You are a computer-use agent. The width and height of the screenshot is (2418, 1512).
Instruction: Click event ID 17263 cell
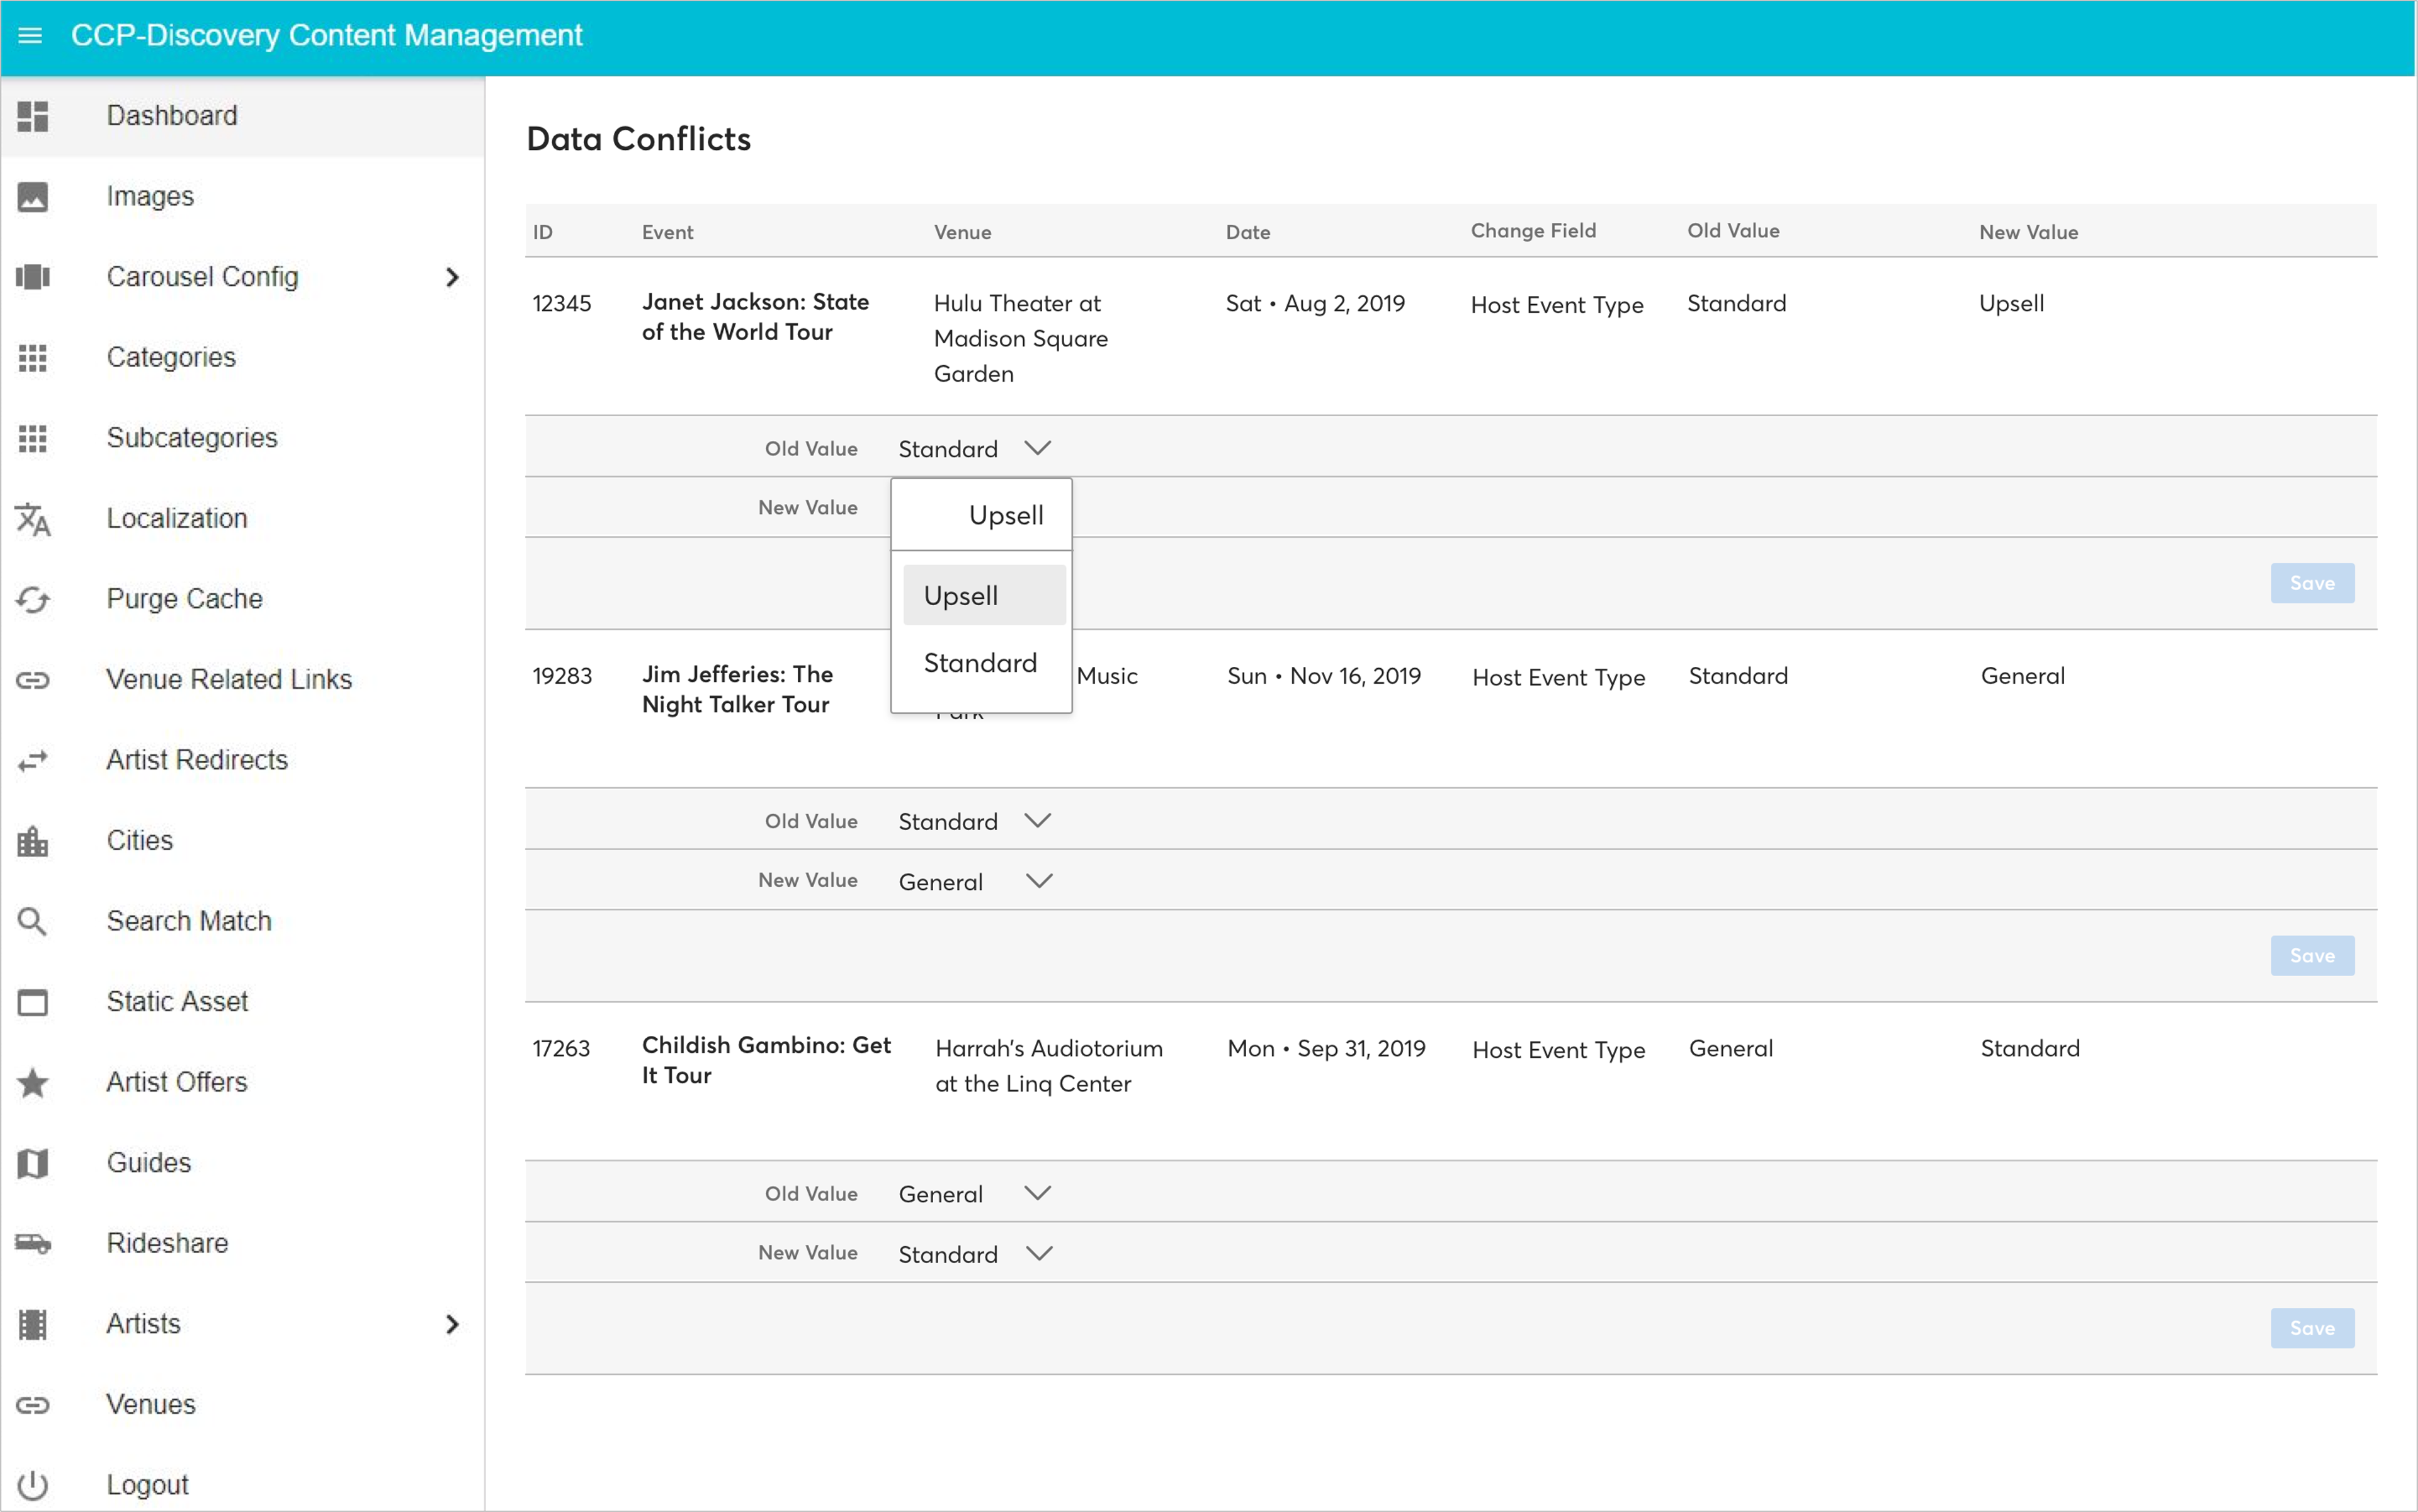pyautogui.click(x=561, y=1048)
